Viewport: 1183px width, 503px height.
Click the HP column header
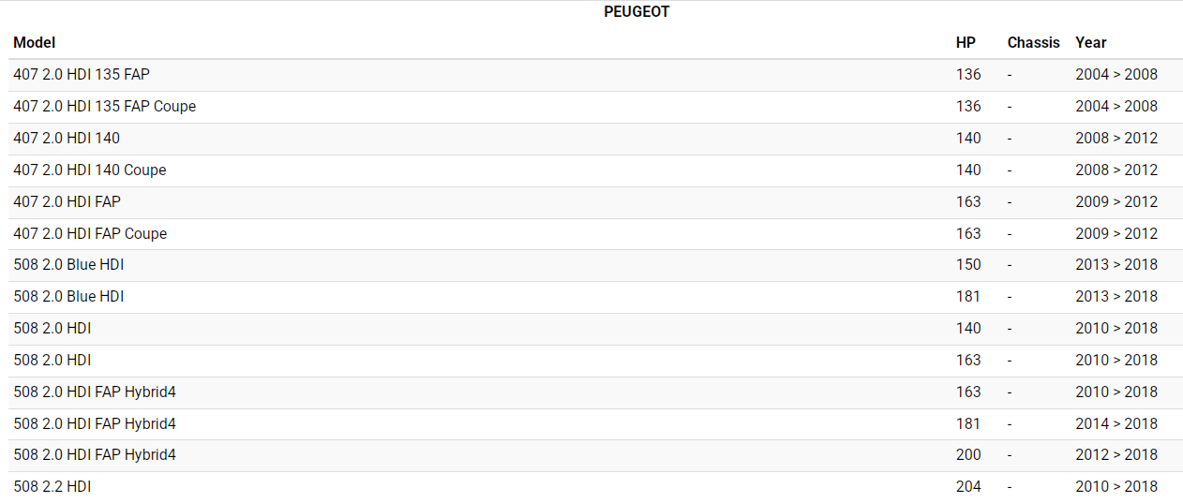click(x=966, y=42)
